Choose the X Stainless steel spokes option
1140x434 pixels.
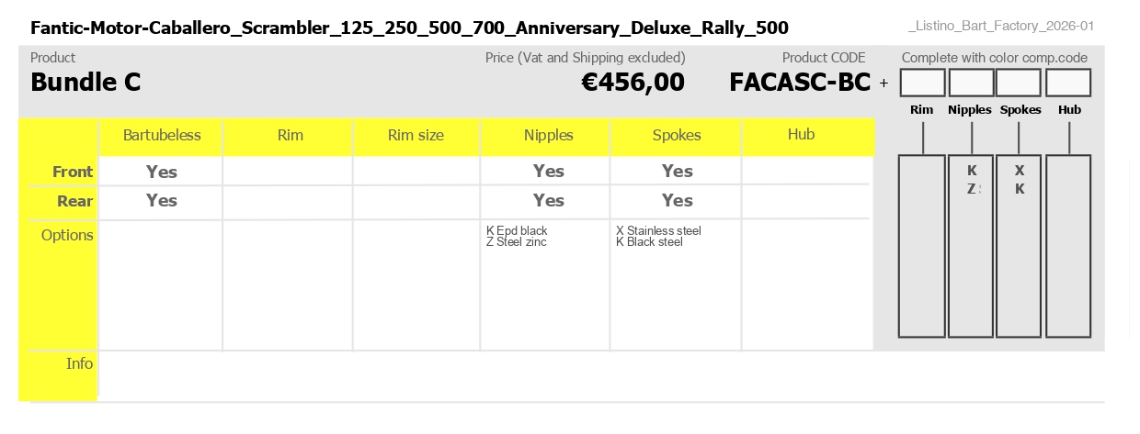pyautogui.click(x=658, y=230)
